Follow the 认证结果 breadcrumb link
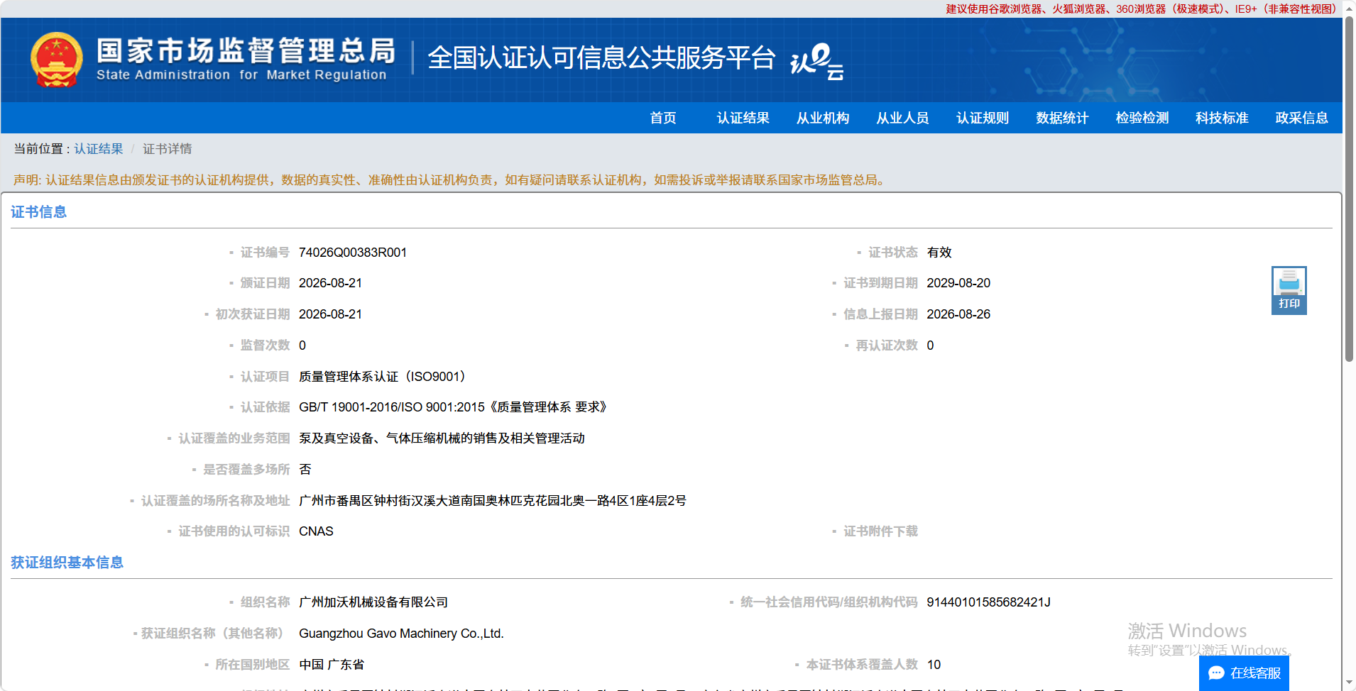The image size is (1356, 691). pos(99,149)
